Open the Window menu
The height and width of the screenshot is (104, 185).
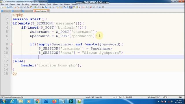click(x=75, y=4)
